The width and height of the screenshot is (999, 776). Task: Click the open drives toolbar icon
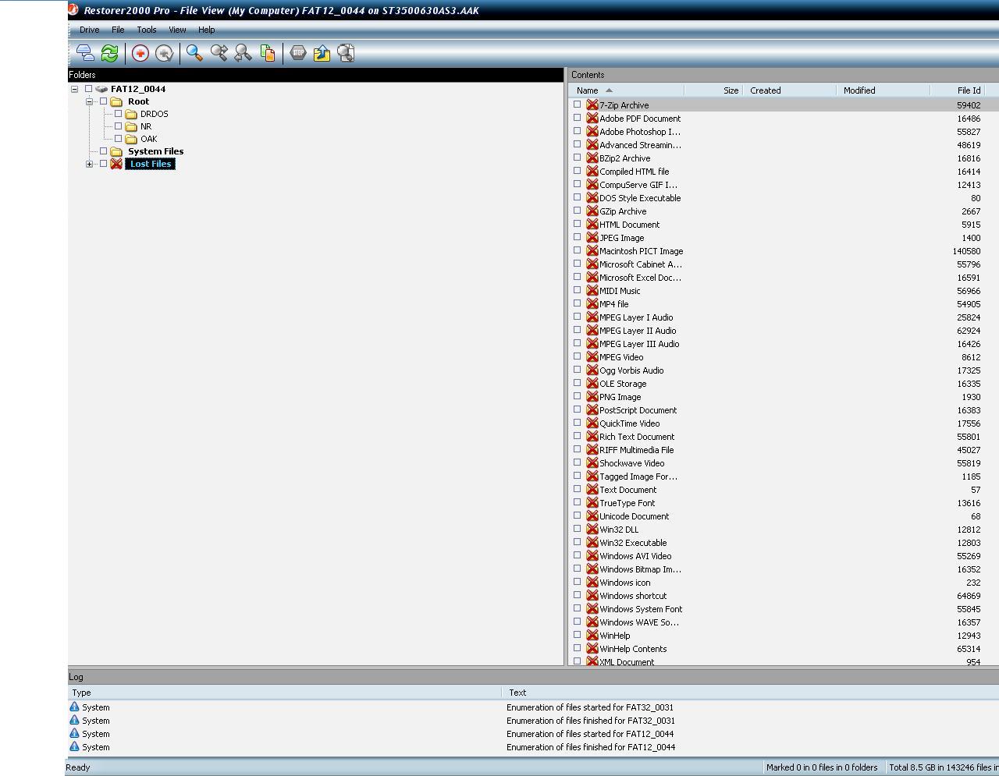(x=85, y=53)
